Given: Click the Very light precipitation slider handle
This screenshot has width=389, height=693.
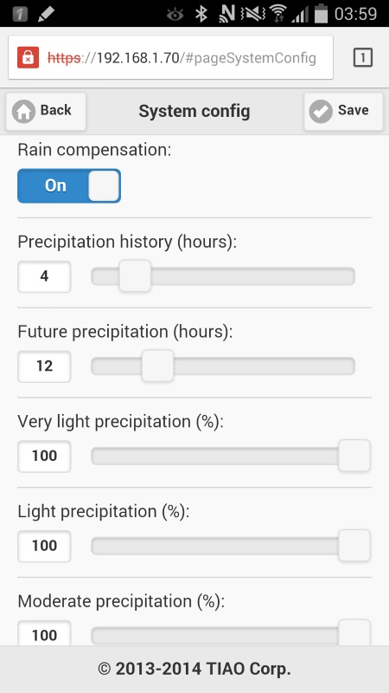Looking at the screenshot, I should click(x=354, y=456).
